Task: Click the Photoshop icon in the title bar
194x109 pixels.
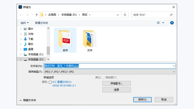Action: [20, 7]
